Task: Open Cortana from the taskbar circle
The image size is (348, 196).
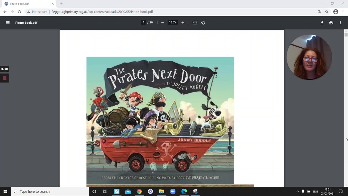Action: pos(94,191)
